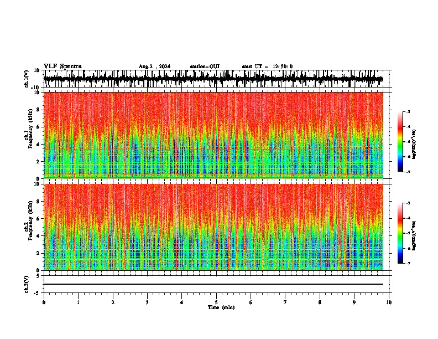Click the "6" kHz tick on ch.1 axis

38,127
